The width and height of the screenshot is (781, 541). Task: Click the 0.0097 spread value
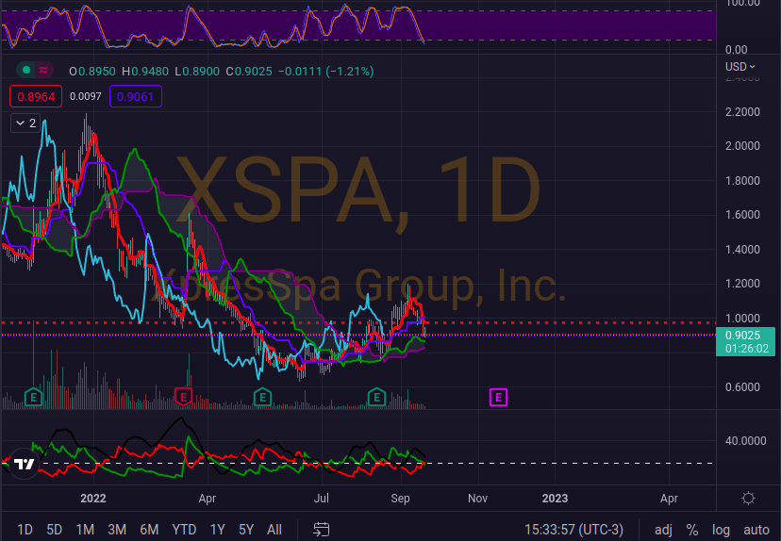click(x=85, y=96)
